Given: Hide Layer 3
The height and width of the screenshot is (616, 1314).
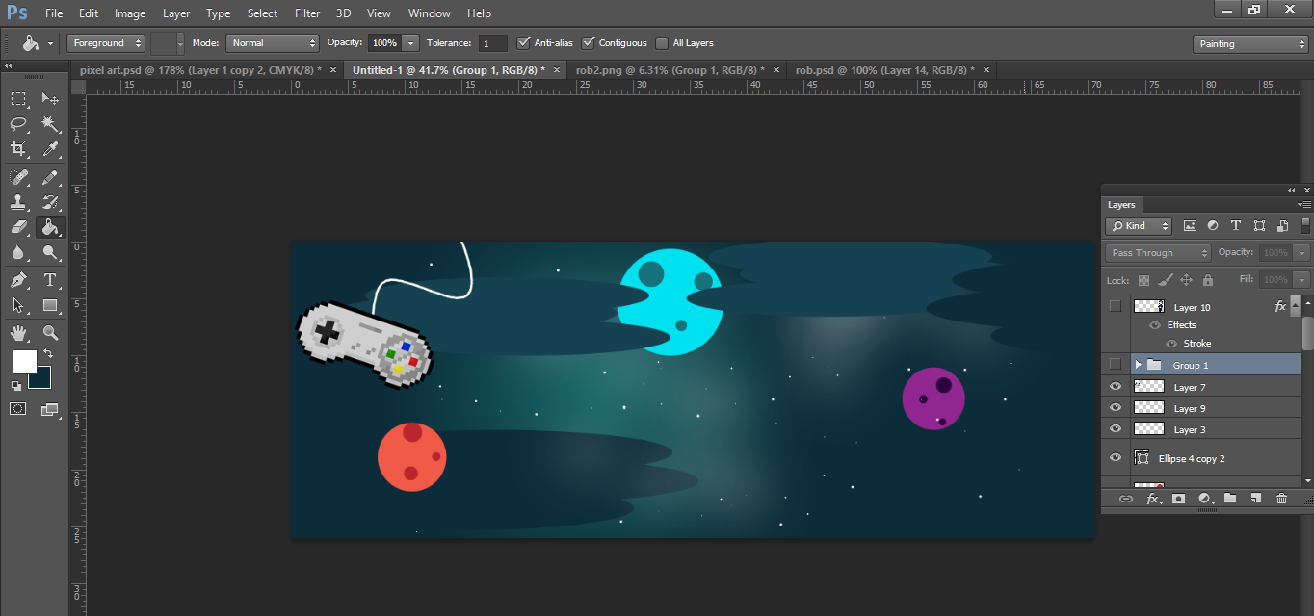Looking at the screenshot, I should click(x=1116, y=428).
